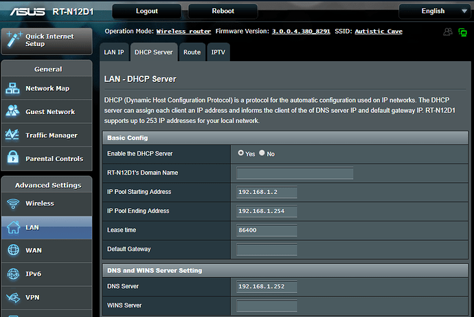Viewport: 474px width, 317px height.
Task: Switch to the LAN IP tab
Action: [114, 52]
